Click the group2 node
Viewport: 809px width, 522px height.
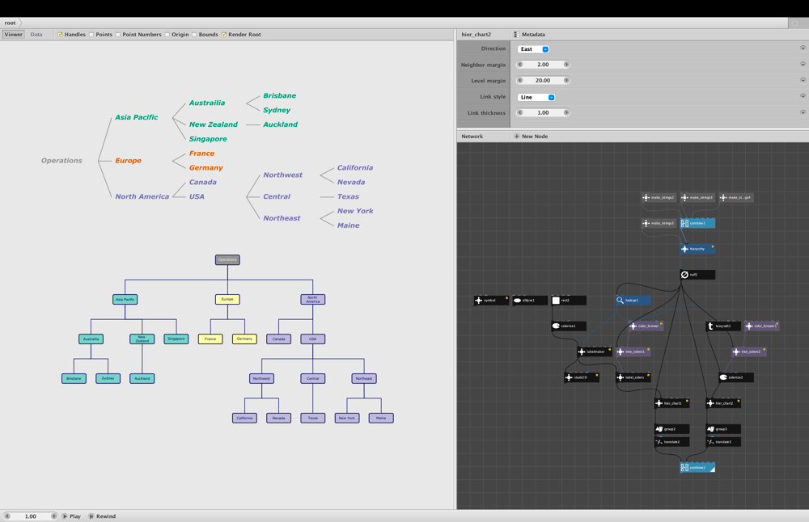(x=671, y=429)
